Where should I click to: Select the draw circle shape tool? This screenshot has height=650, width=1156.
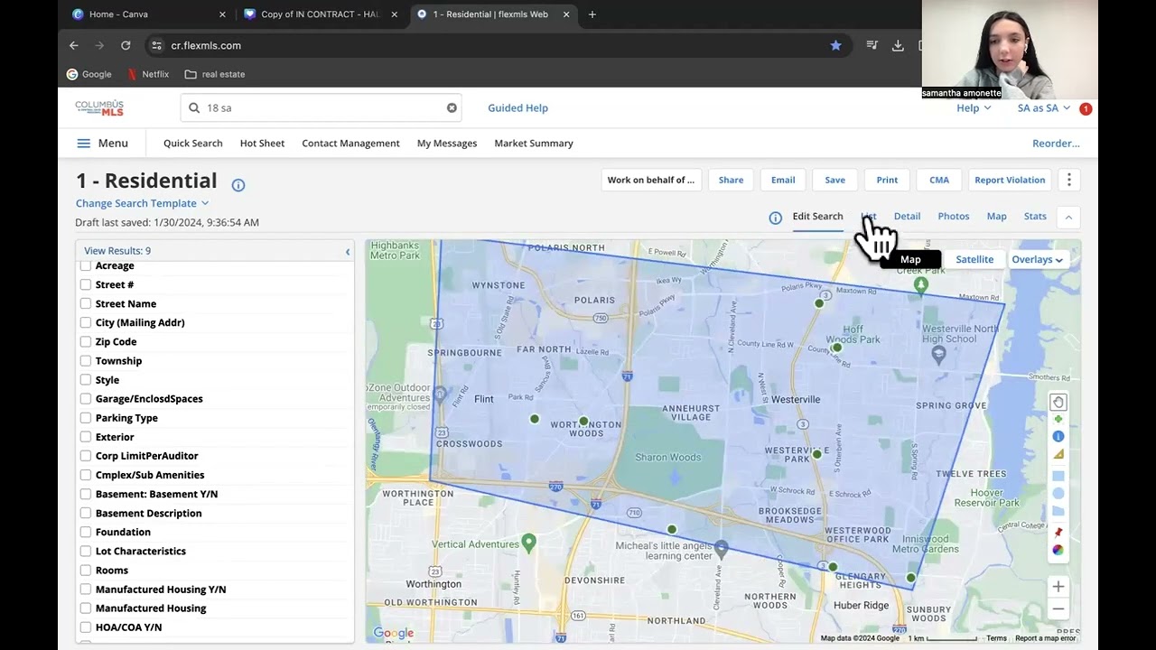click(x=1058, y=494)
